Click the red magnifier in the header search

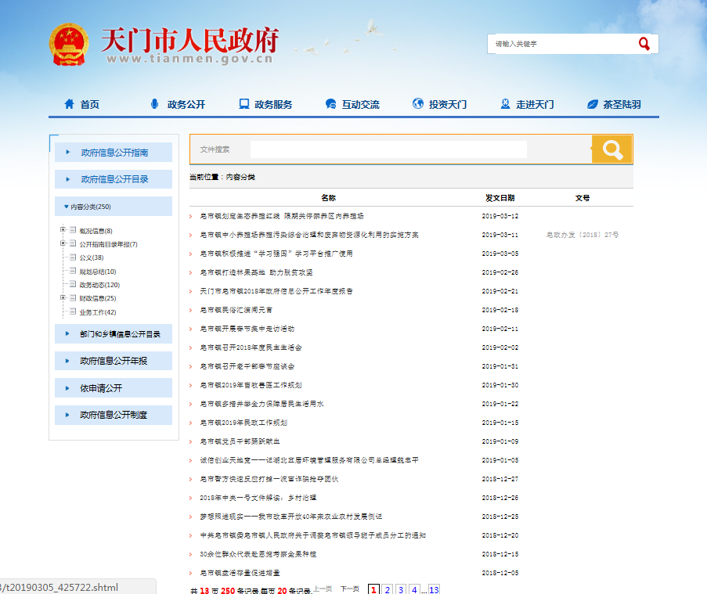click(644, 44)
